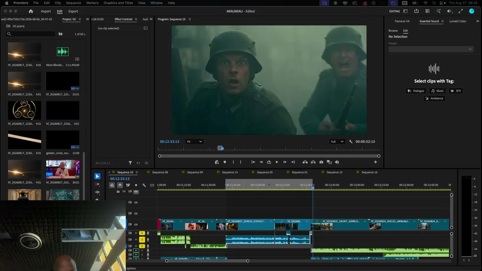Mute the topmost audio track with M
The image size is (482, 271).
[136, 233]
